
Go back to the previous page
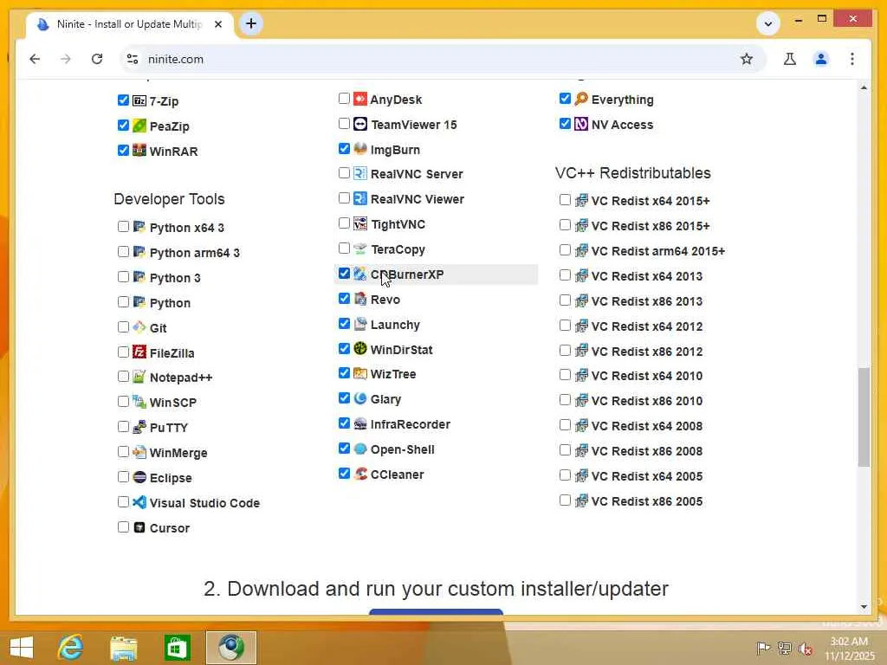point(35,59)
